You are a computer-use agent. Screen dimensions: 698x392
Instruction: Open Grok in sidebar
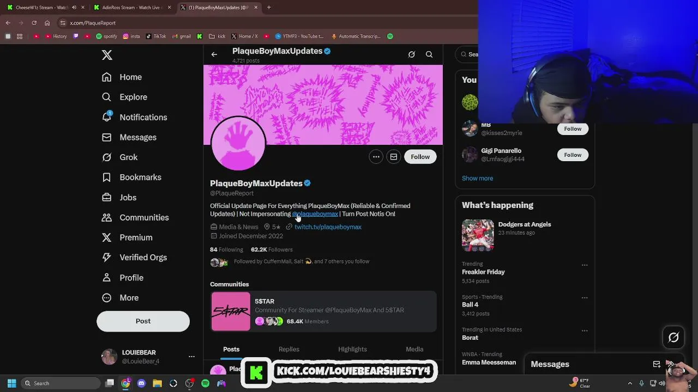point(119,157)
